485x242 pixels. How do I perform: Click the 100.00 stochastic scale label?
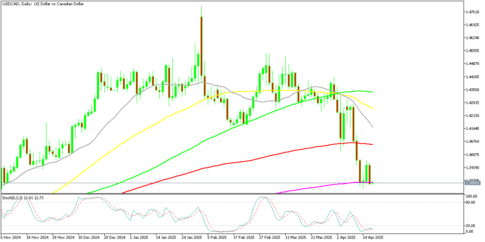tap(470, 196)
